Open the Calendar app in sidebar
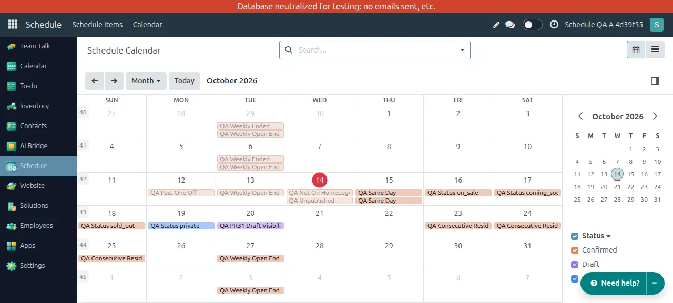 [38, 66]
